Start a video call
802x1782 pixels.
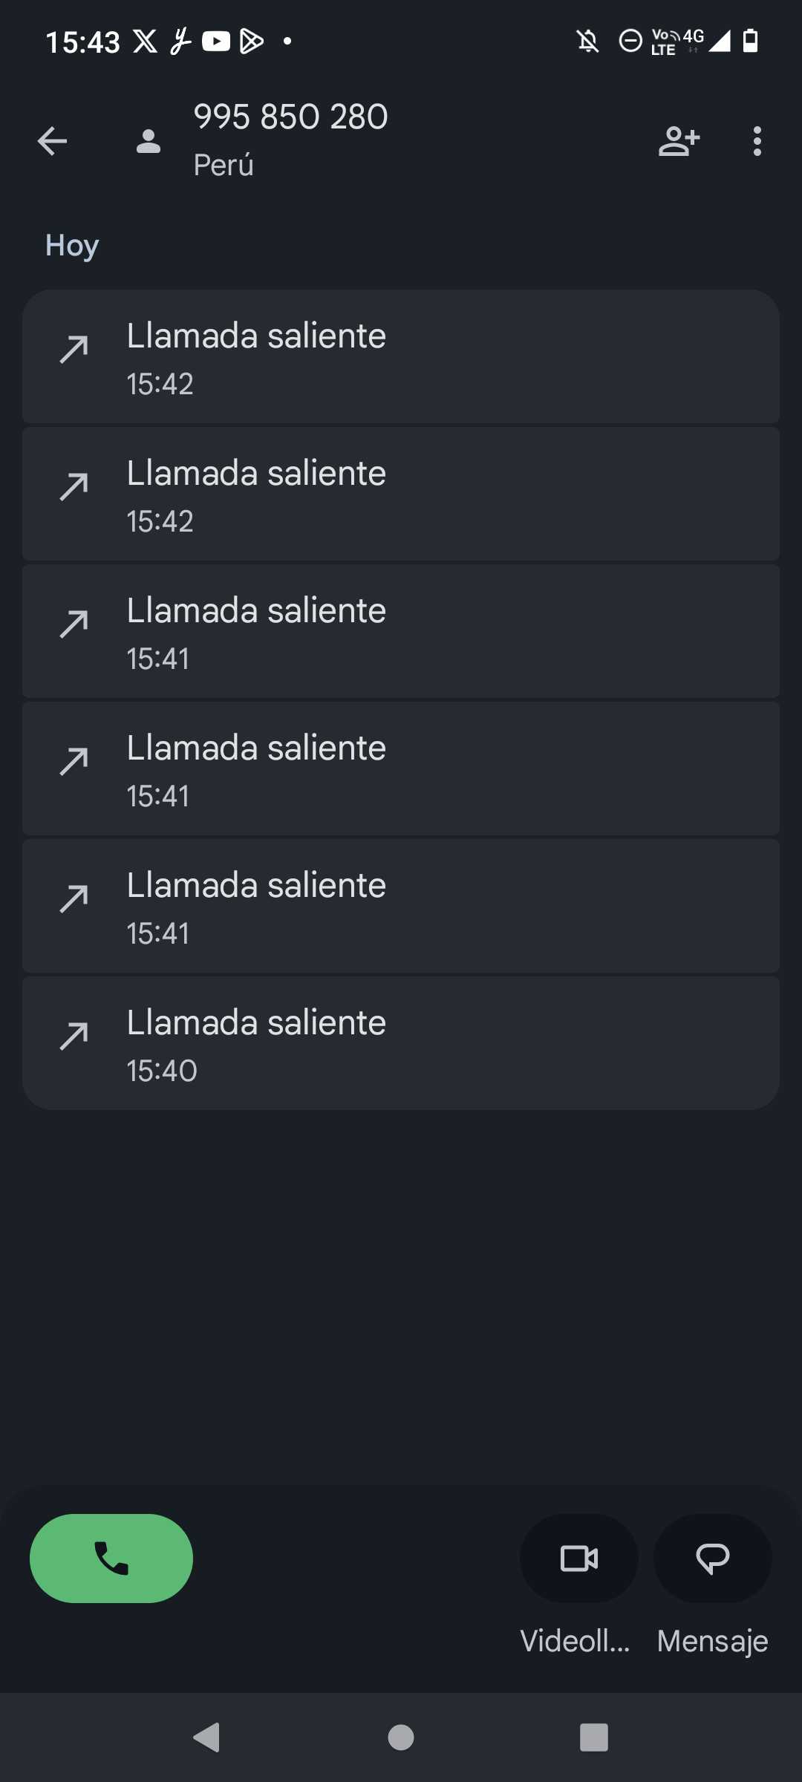578,1558
